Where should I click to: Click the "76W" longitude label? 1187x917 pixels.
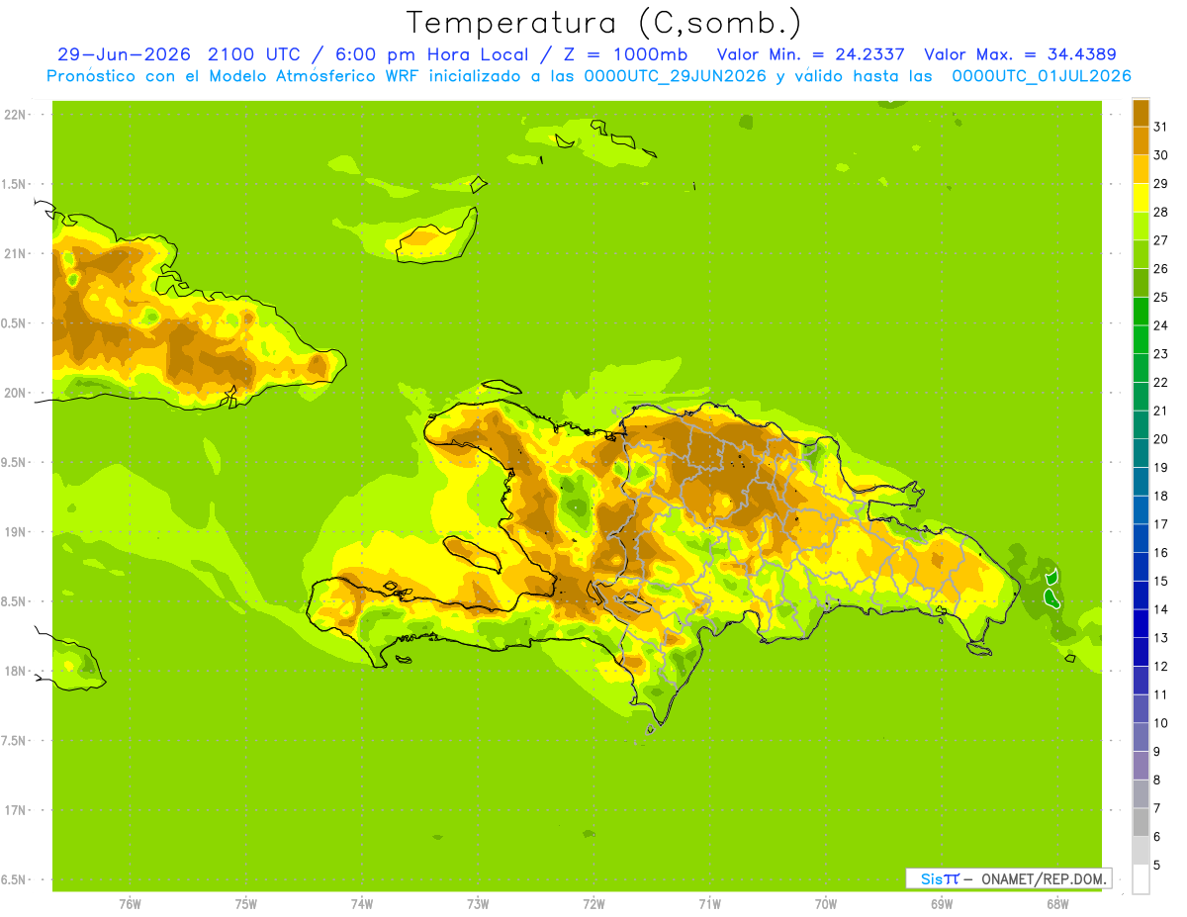130,904
